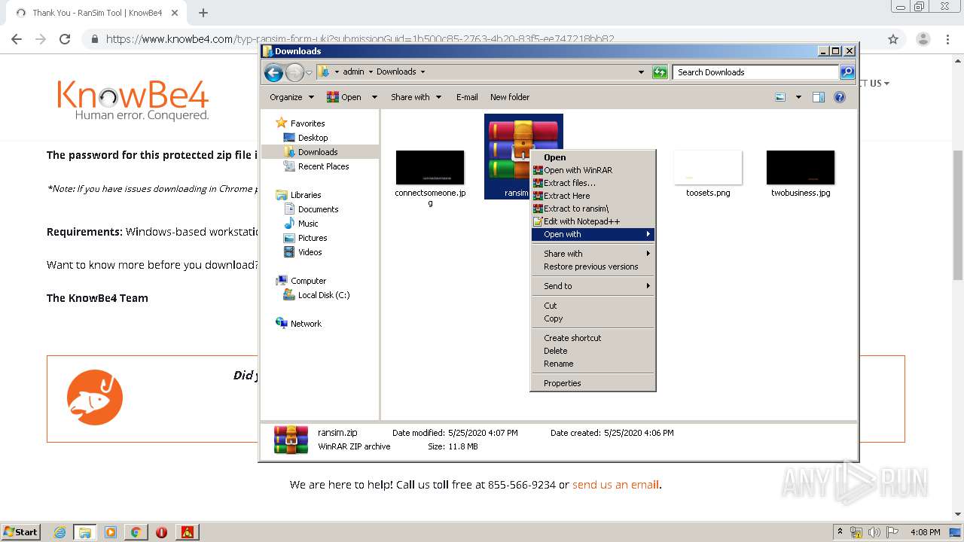Screen dimensions: 964x542
Task: Click the Windows Start button
Action: 20,531
